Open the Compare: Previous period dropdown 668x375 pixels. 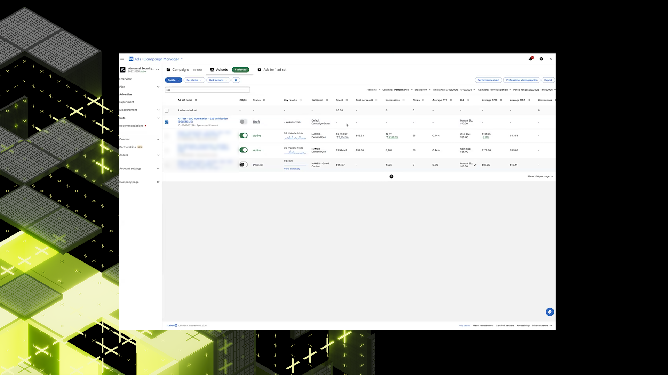(495, 90)
